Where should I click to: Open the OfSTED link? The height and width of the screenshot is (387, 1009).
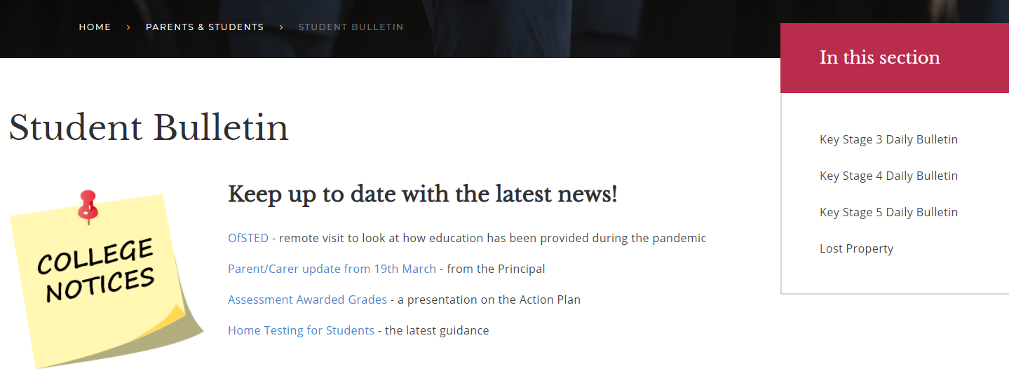pos(248,238)
